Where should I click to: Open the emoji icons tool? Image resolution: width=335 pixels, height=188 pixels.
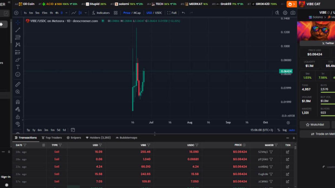point(18,74)
